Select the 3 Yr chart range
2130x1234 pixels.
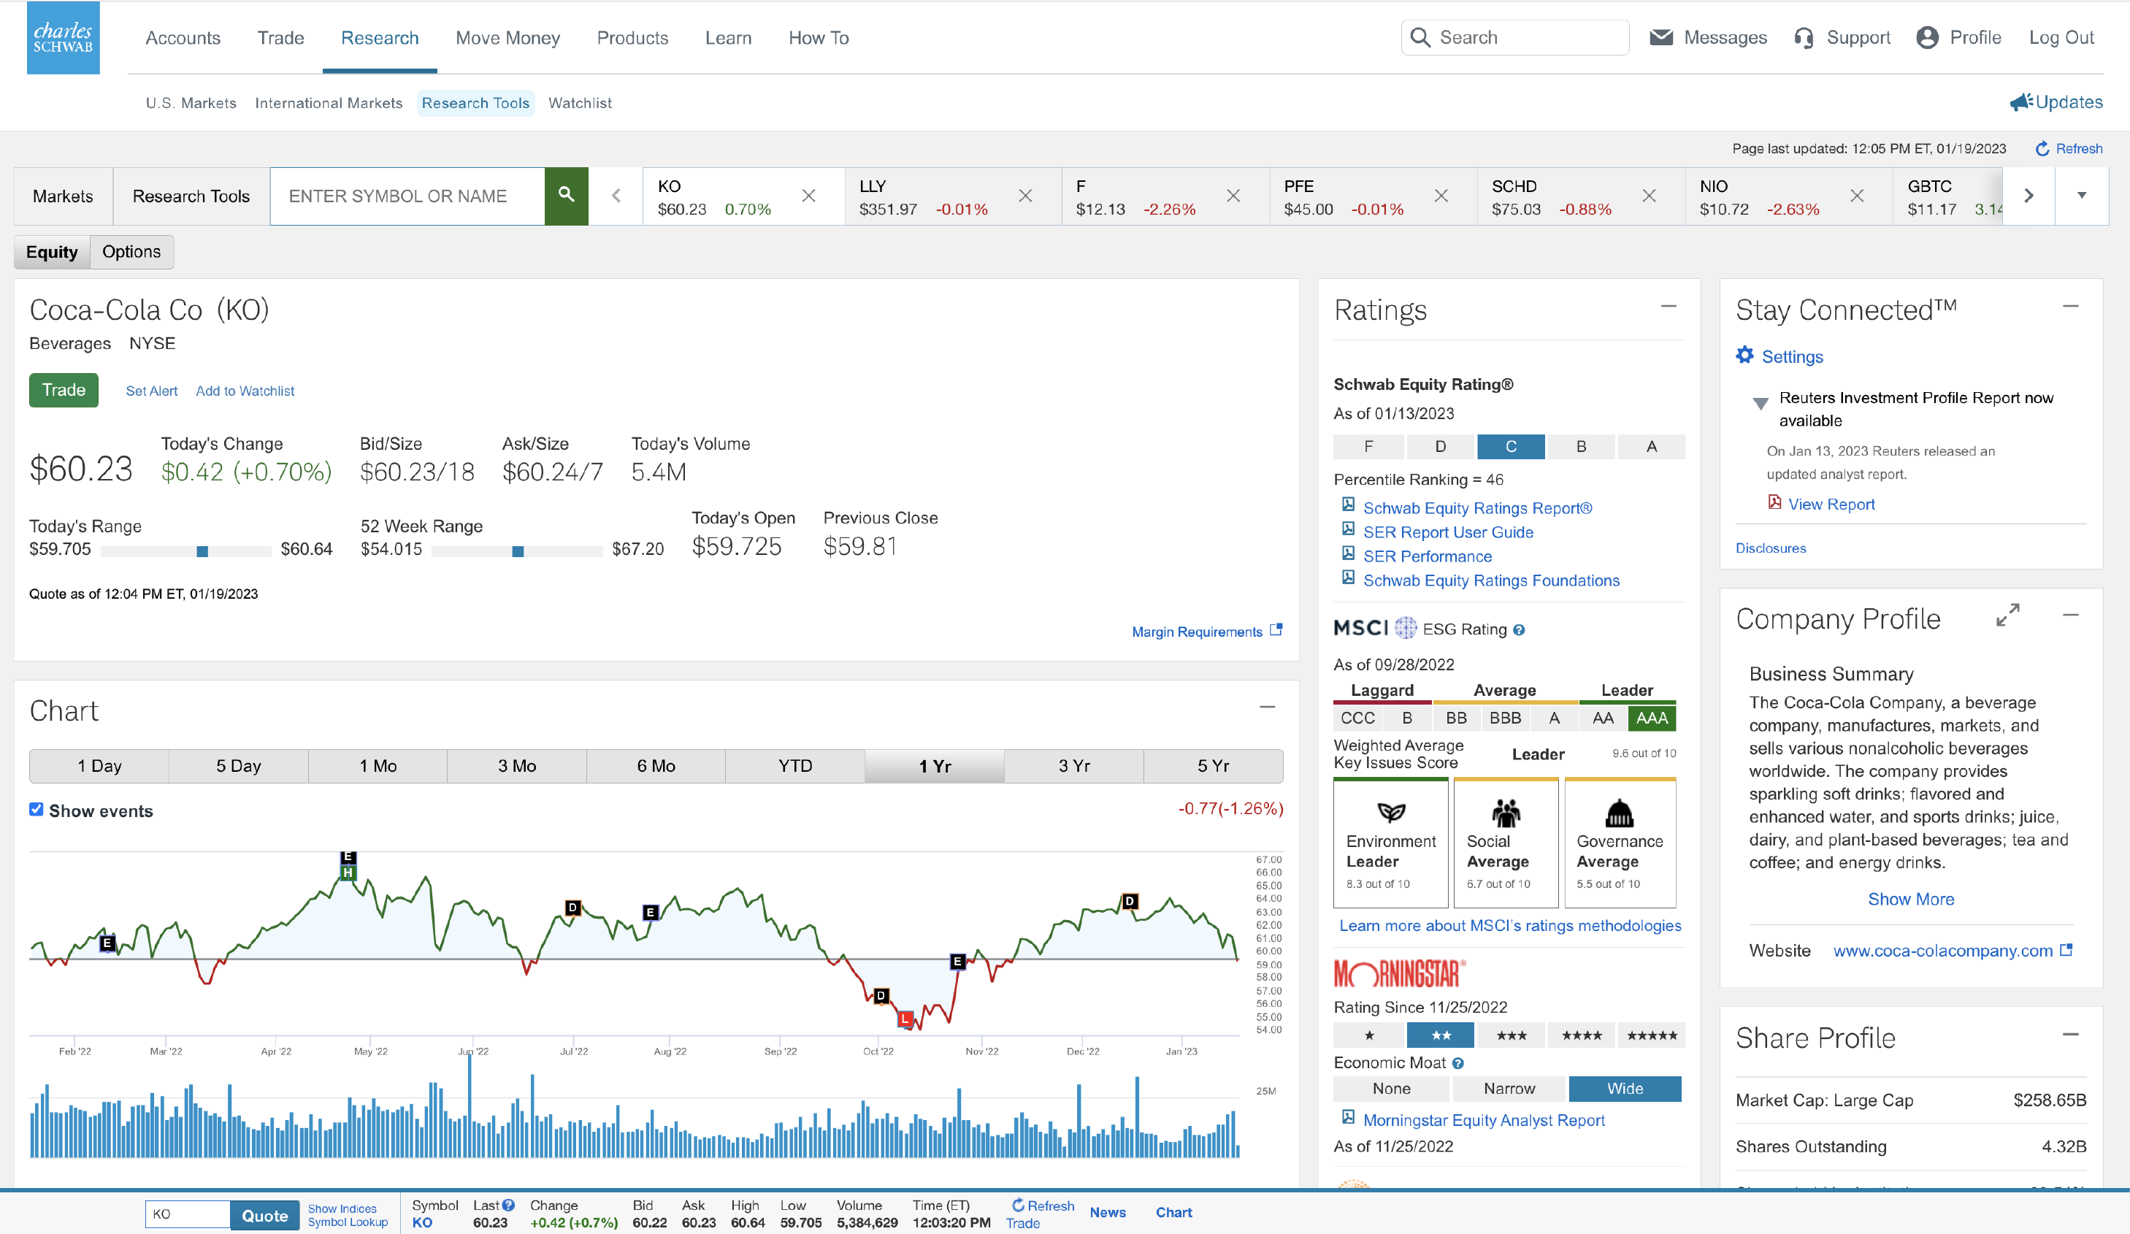coord(1074,766)
